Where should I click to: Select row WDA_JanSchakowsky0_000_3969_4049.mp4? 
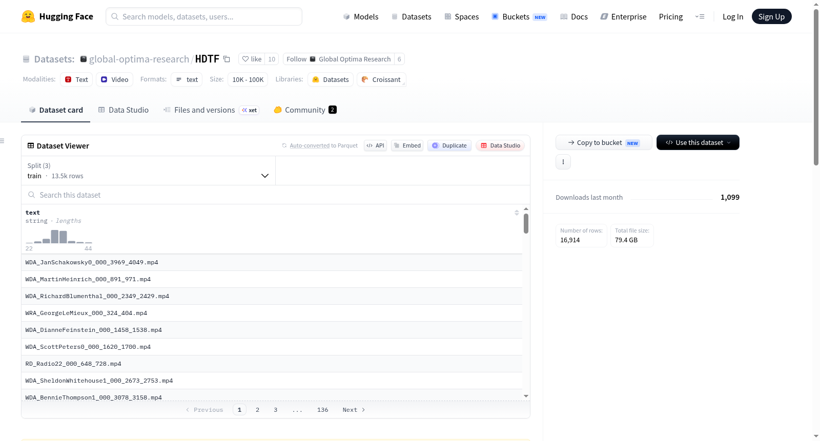click(x=272, y=262)
